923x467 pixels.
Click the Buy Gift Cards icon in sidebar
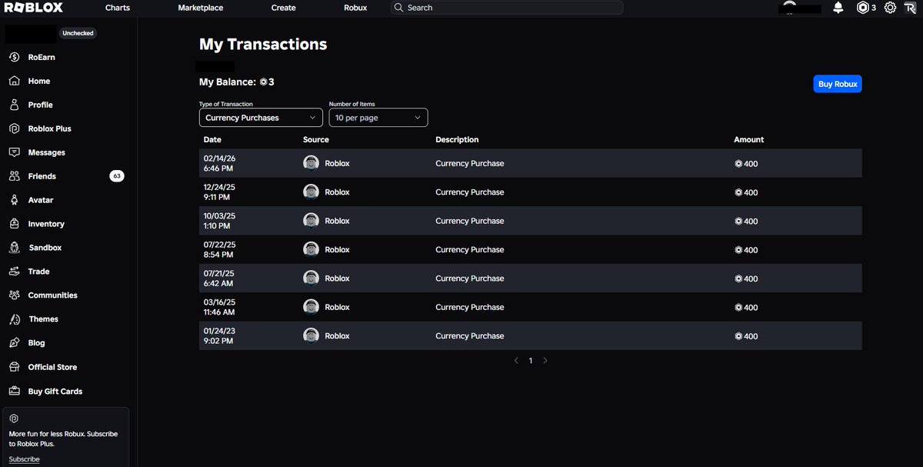tap(14, 391)
